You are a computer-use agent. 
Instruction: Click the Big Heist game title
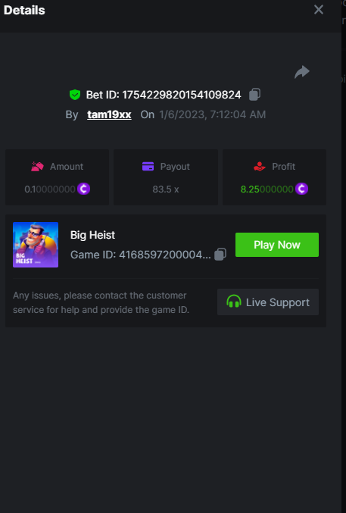[x=92, y=235]
